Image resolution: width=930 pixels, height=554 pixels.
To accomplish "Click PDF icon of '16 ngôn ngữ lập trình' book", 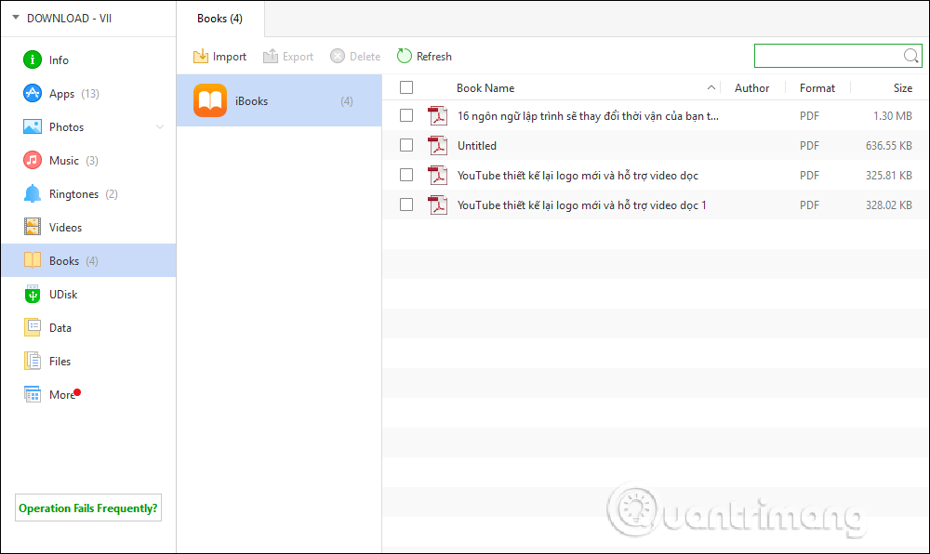I will 438,115.
